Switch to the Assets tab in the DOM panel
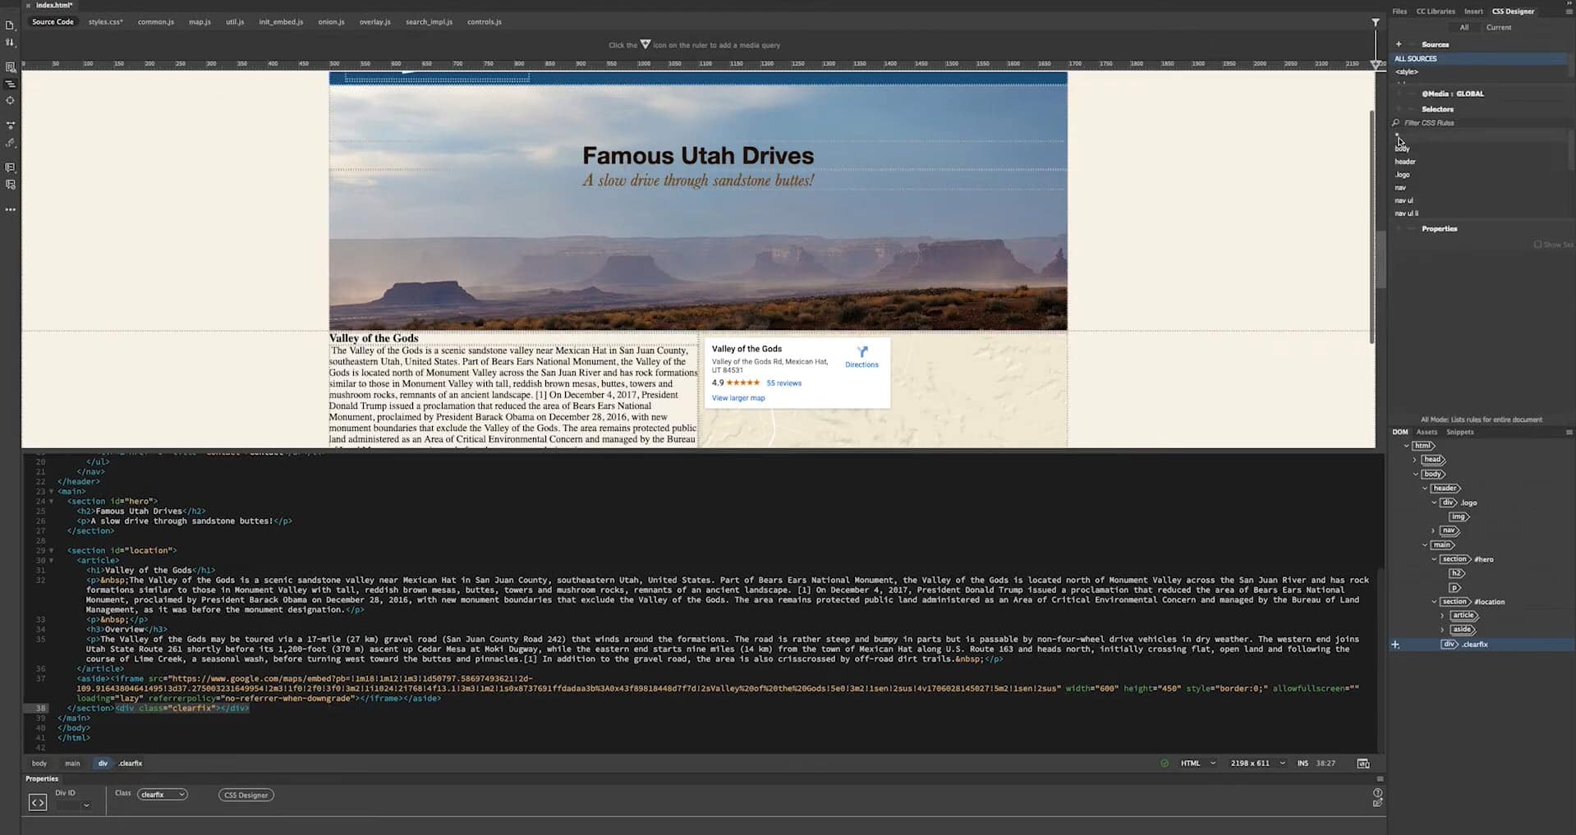 (1427, 432)
